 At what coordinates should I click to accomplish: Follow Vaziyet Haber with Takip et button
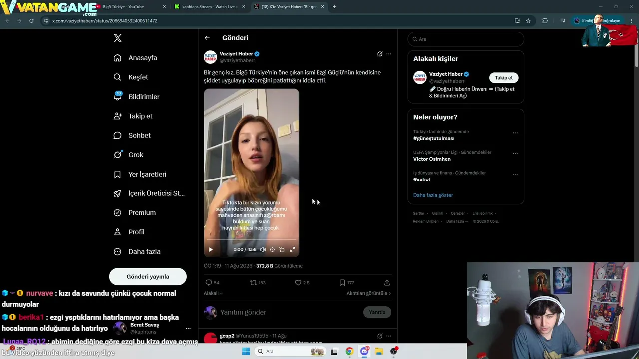[x=504, y=78]
